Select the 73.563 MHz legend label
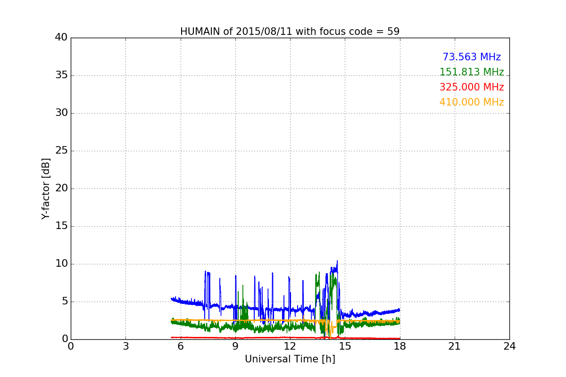The height and width of the screenshot is (377, 566). tap(472, 57)
